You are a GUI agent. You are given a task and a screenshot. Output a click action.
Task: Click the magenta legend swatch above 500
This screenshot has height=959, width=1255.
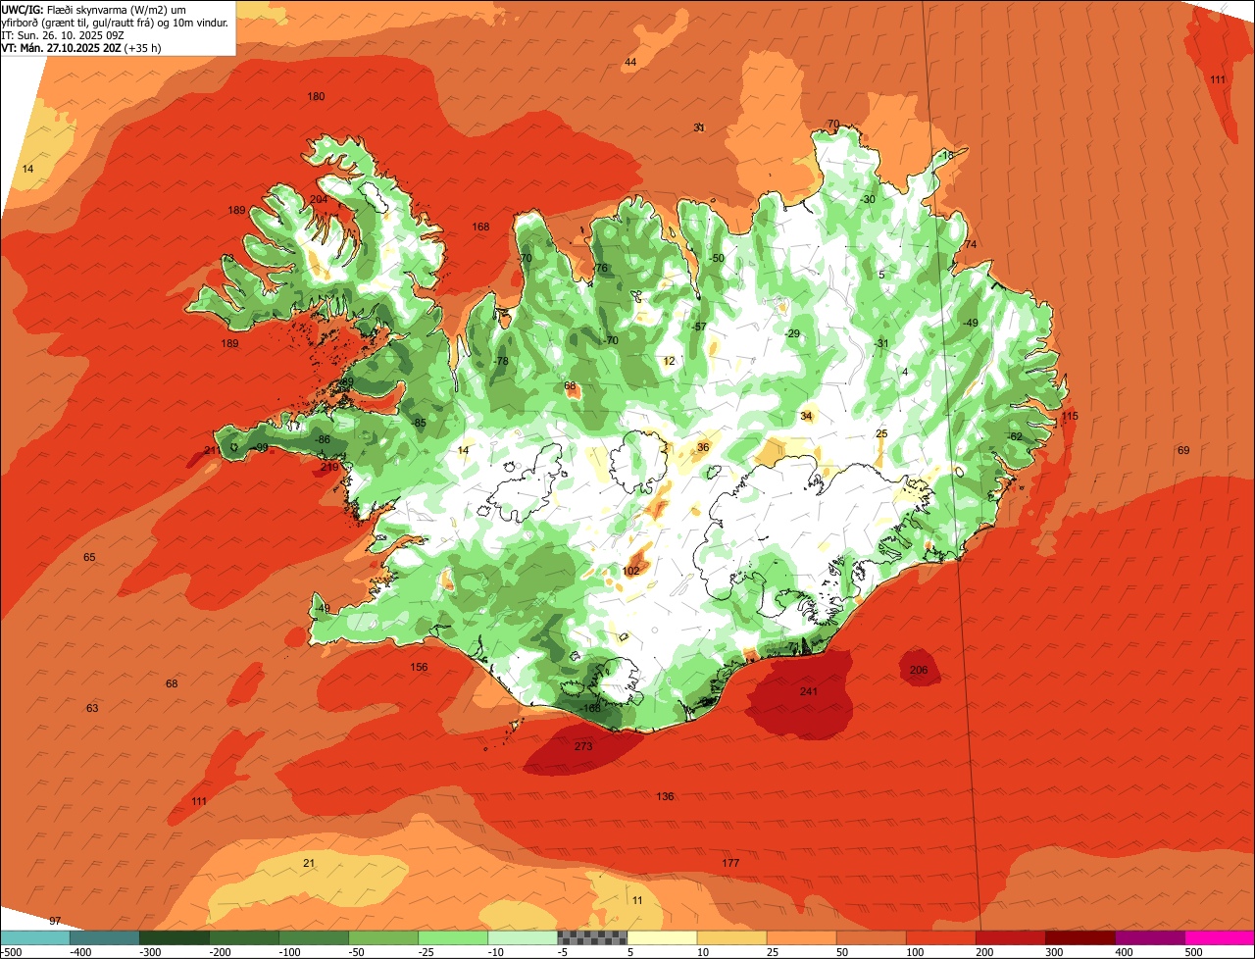pos(1220,937)
